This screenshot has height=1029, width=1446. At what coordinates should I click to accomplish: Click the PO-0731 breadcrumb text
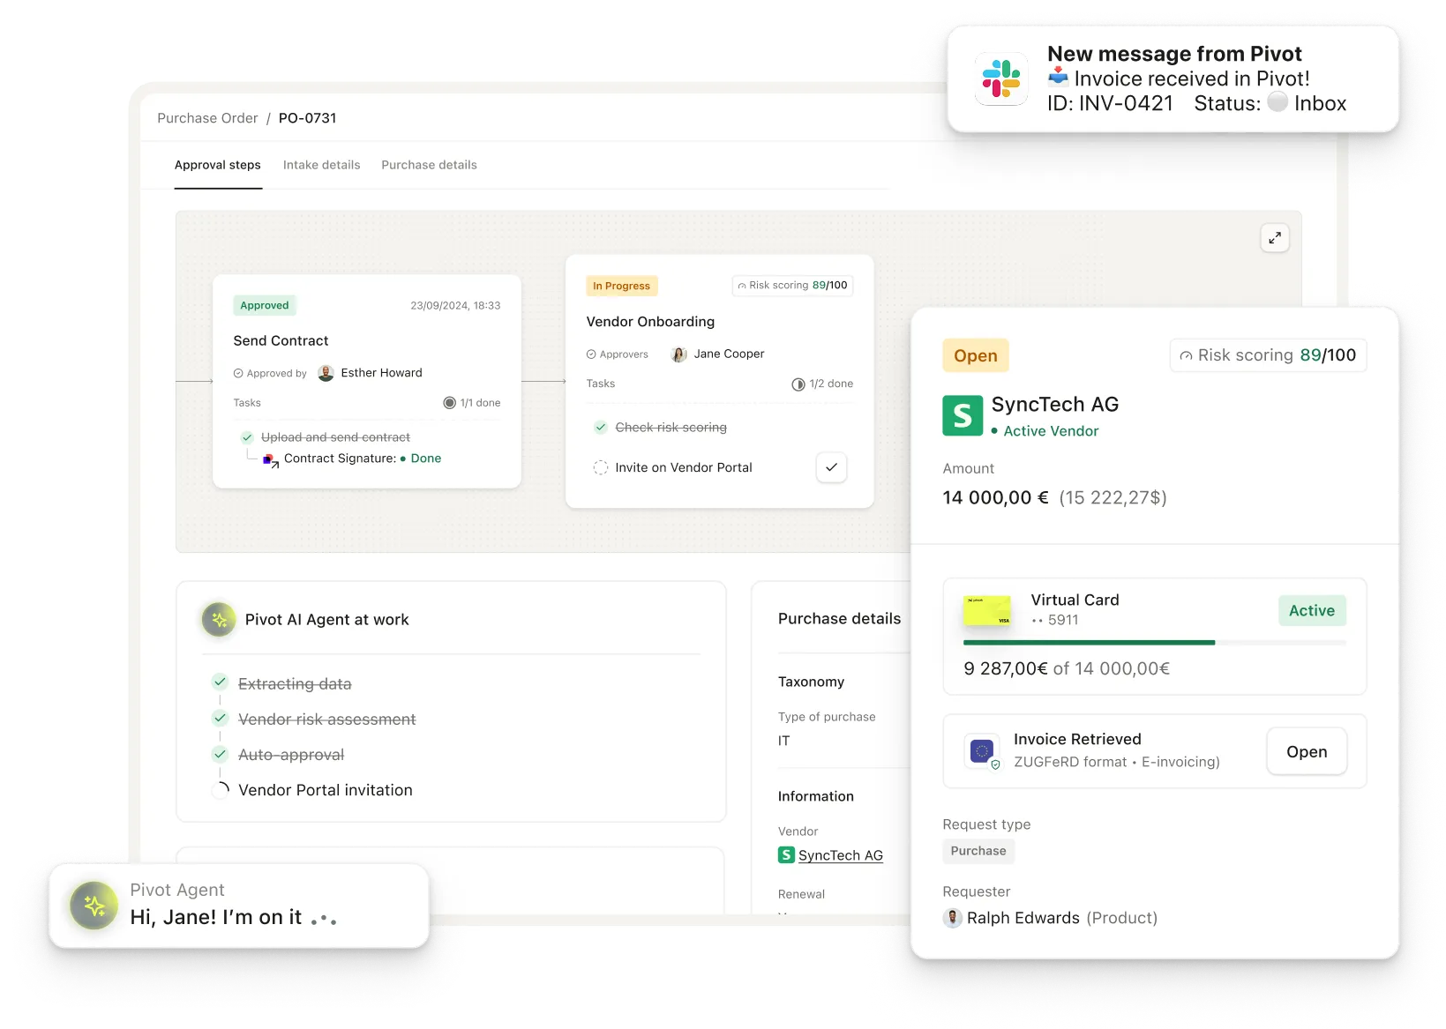tap(307, 118)
